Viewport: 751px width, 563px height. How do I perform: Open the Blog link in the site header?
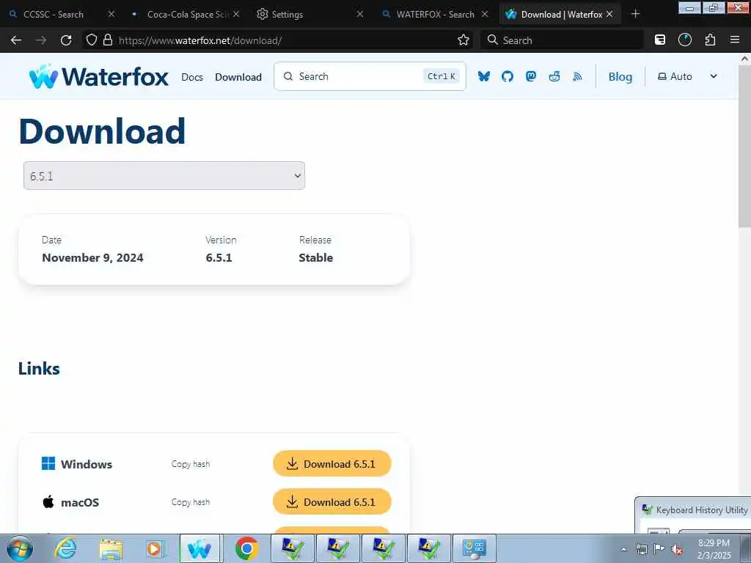620,76
